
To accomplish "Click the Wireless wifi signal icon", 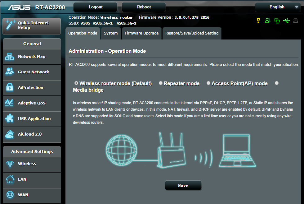I will (10, 164).
